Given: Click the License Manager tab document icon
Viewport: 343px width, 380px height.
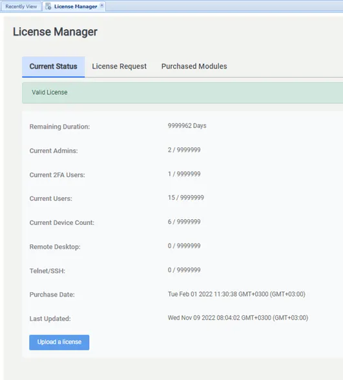Looking at the screenshot, I should pos(48,6).
